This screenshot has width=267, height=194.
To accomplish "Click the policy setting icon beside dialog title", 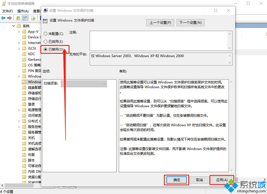I will (45, 21).
